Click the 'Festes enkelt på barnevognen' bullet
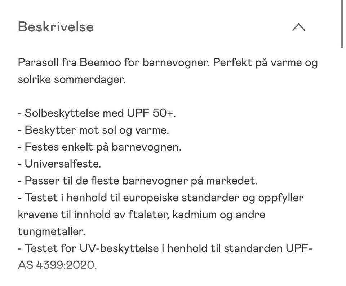346x286 pixels. coord(99,147)
